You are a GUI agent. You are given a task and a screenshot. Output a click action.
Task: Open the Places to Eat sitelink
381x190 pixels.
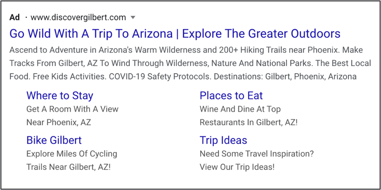pyautogui.click(x=231, y=95)
